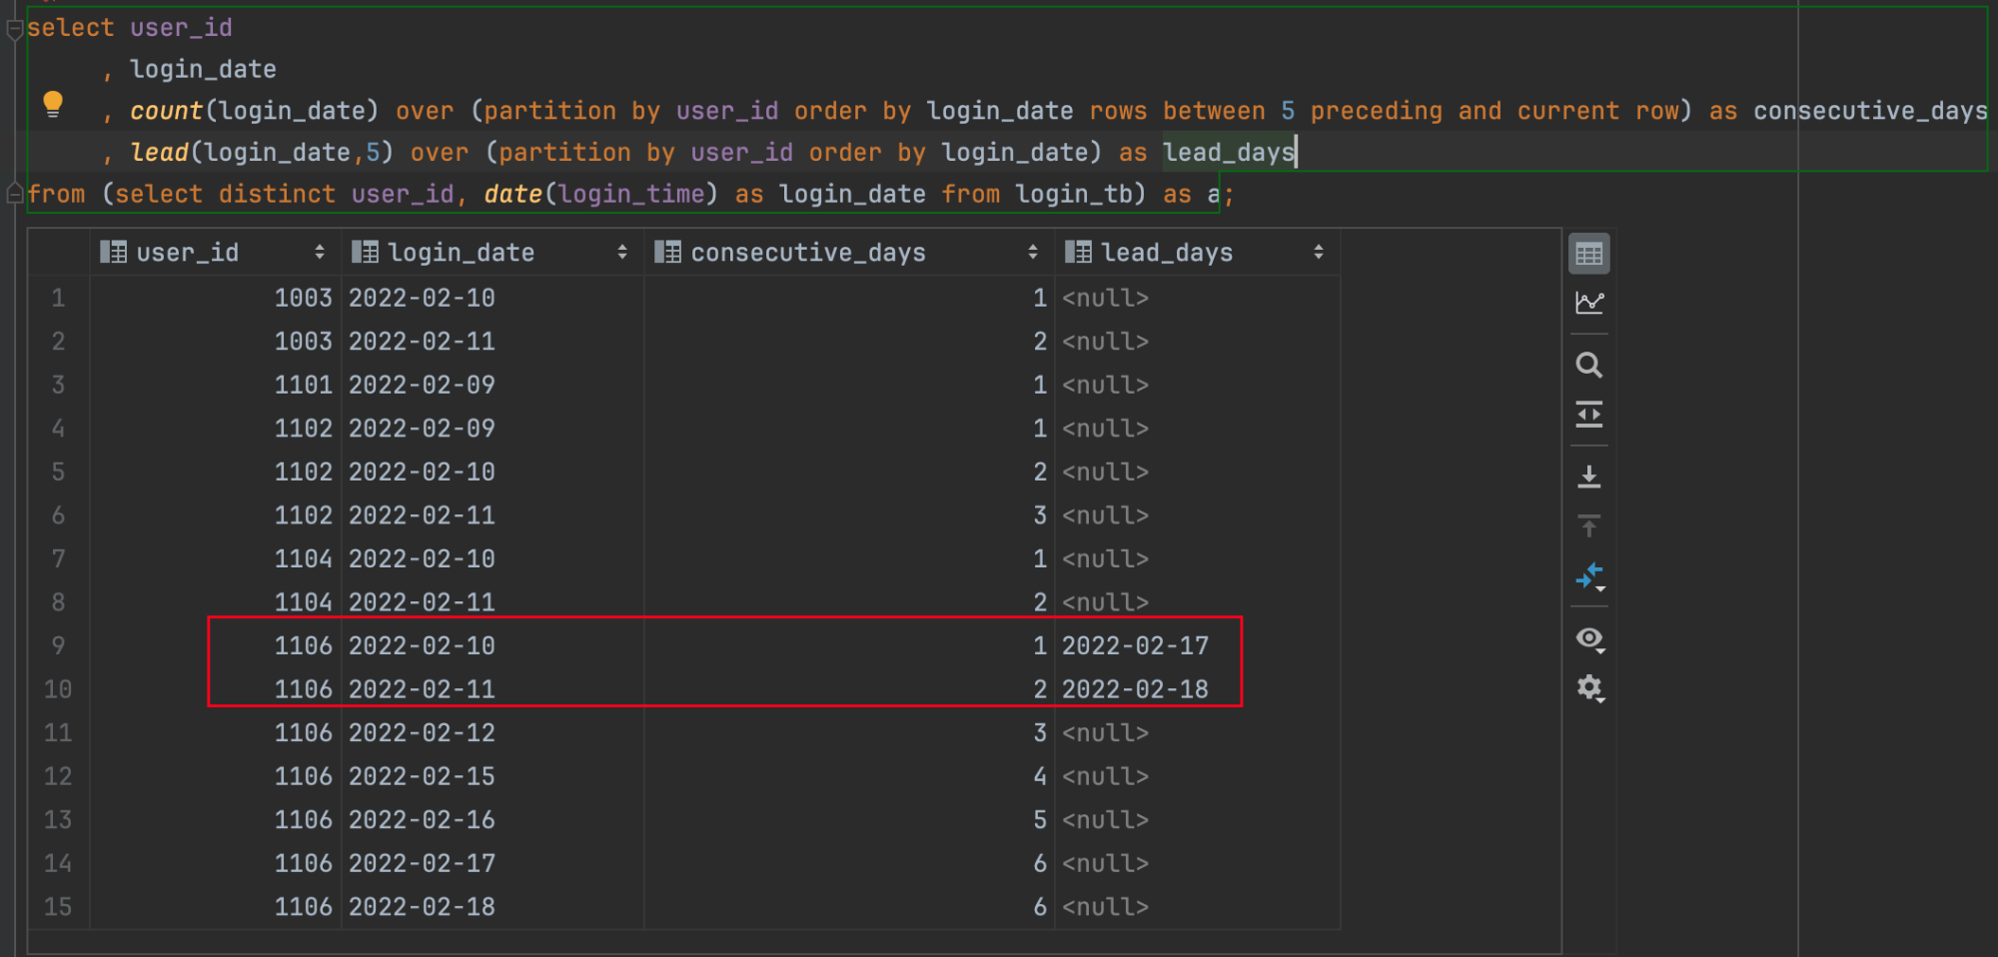The image size is (1998, 957).
Task: Sort by user_id column arrows
Action: pos(320,253)
